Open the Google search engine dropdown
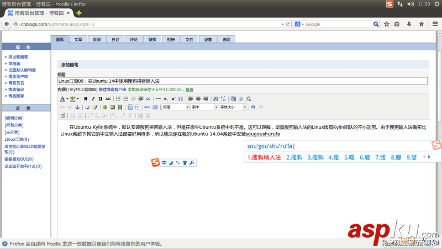442x249 pixels. [303, 24]
